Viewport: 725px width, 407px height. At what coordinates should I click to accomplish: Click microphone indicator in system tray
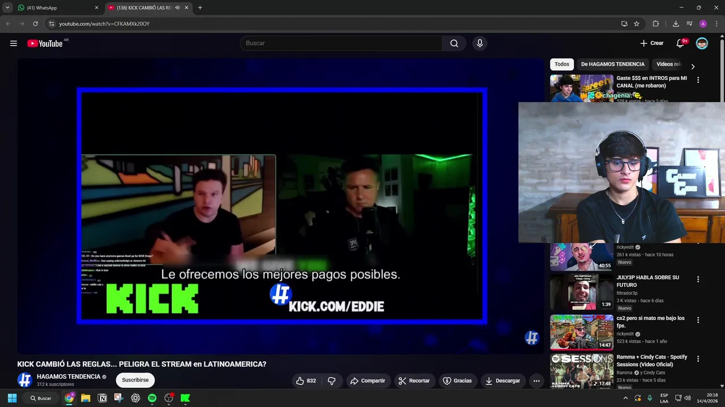pyautogui.click(x=650, y=398)
